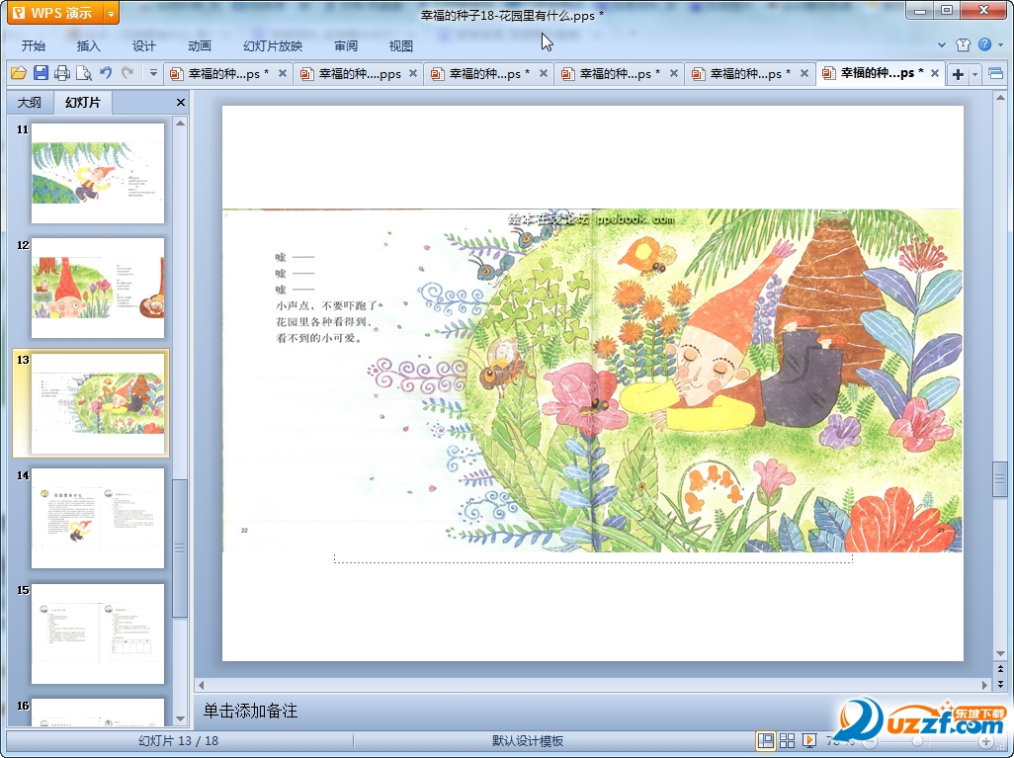
Task: Close the active sixth document tab
Action: coord(935,73)
